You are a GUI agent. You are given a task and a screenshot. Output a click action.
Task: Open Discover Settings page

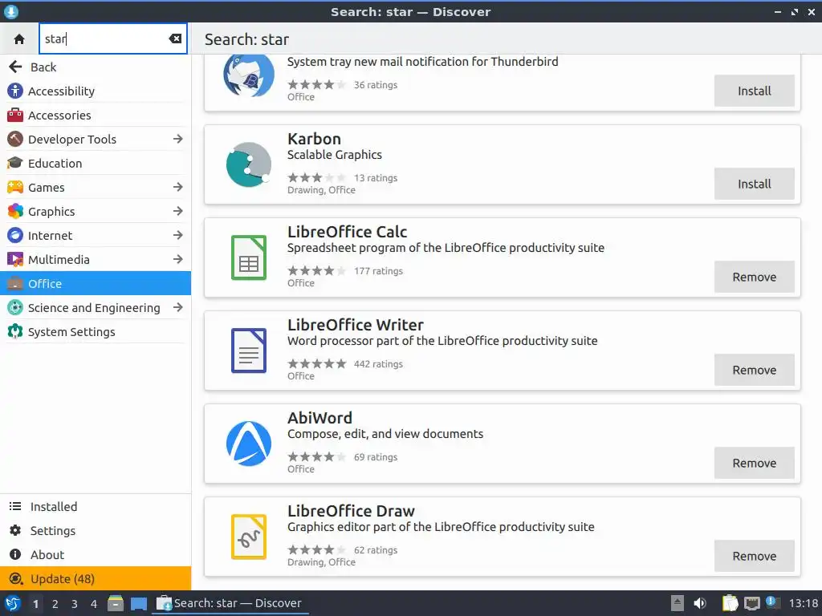pos(96,531)
